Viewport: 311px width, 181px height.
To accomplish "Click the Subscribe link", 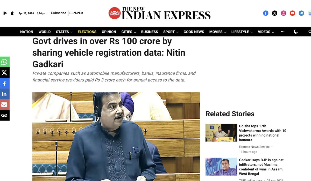I will (x=59, y=13).
